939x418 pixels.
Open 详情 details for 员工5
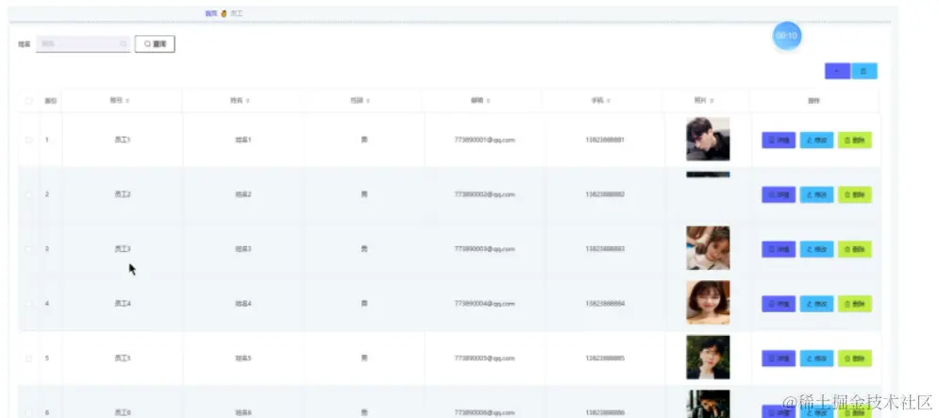click(x=779, y=359)
